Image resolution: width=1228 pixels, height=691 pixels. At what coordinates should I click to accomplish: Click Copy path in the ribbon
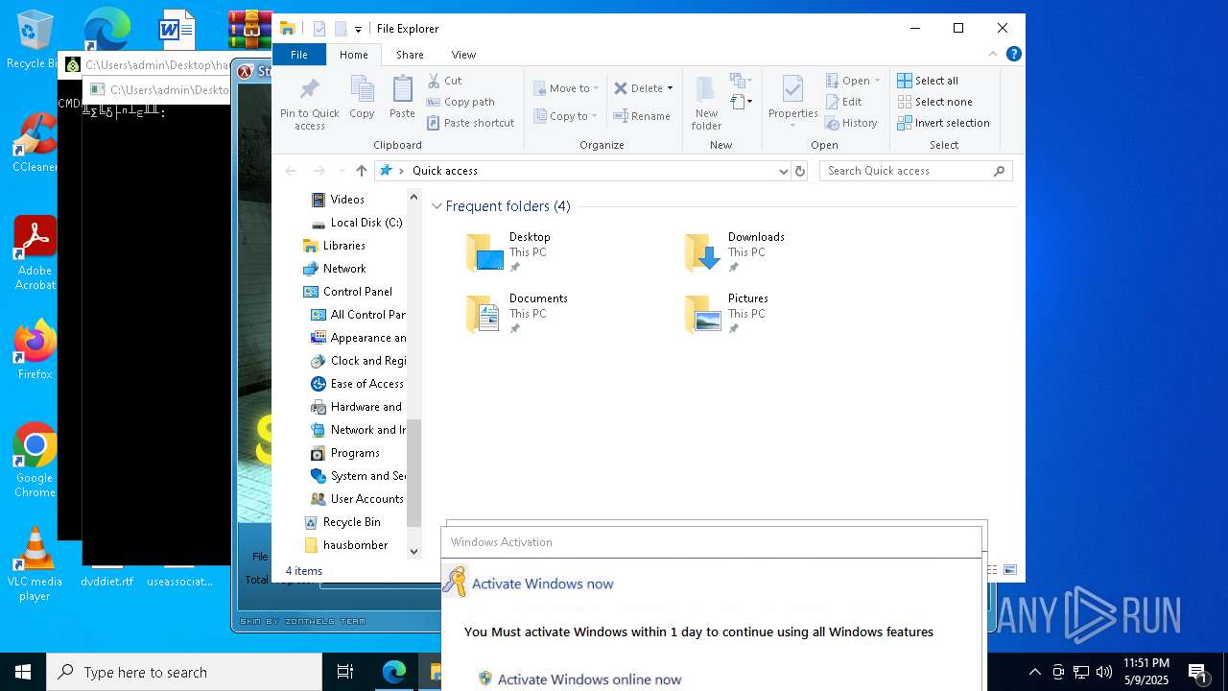pyautogui.click(x=460, y=102)
